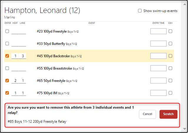Screen dimensions: 188x133
Task: Uncheck Enter for #75 100yd IM
Action: coord(7,93)
